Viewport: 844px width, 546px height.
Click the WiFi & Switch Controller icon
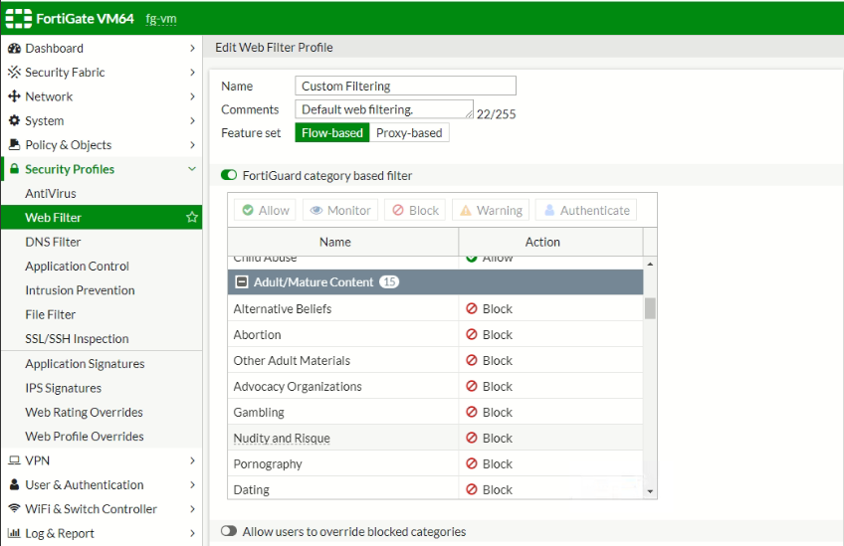[x=15, y=508]
